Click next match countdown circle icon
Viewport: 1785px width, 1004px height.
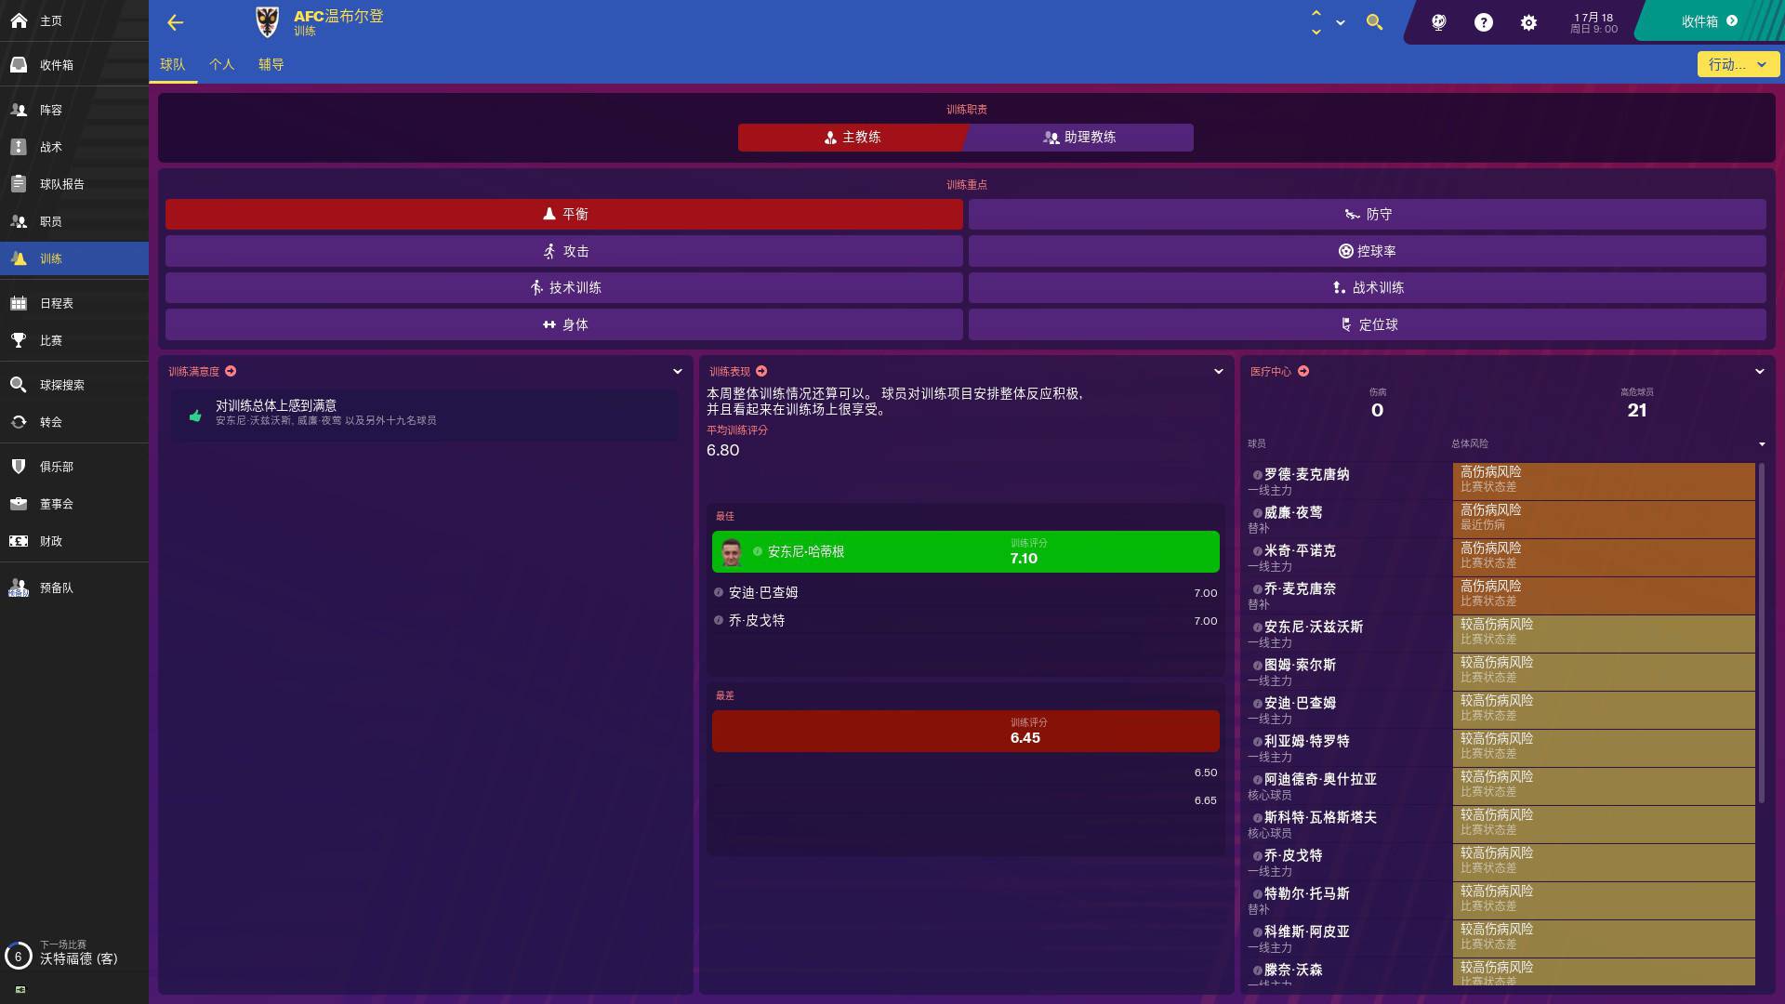click(x=18, y=956)
